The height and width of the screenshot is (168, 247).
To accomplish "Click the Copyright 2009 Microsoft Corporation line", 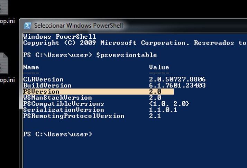I will (131, 43).
